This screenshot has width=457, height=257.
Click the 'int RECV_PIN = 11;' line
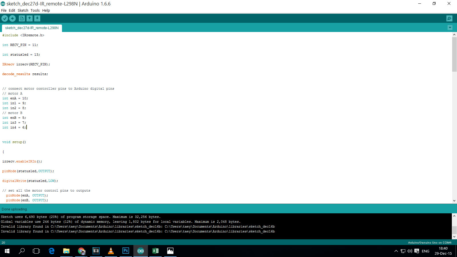tap(20, 45)
